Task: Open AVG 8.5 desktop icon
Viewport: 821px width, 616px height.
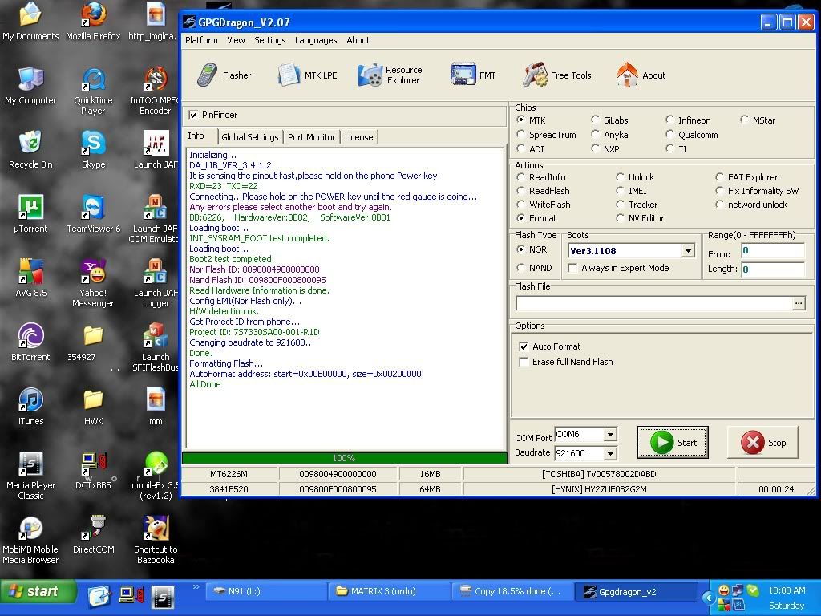Action: pyautogui.click(x=30, y=278)
